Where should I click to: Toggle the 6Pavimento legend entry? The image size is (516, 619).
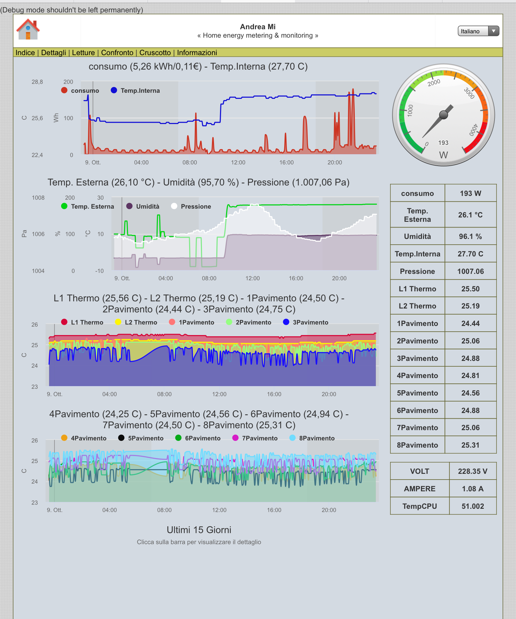coord(198,438)
